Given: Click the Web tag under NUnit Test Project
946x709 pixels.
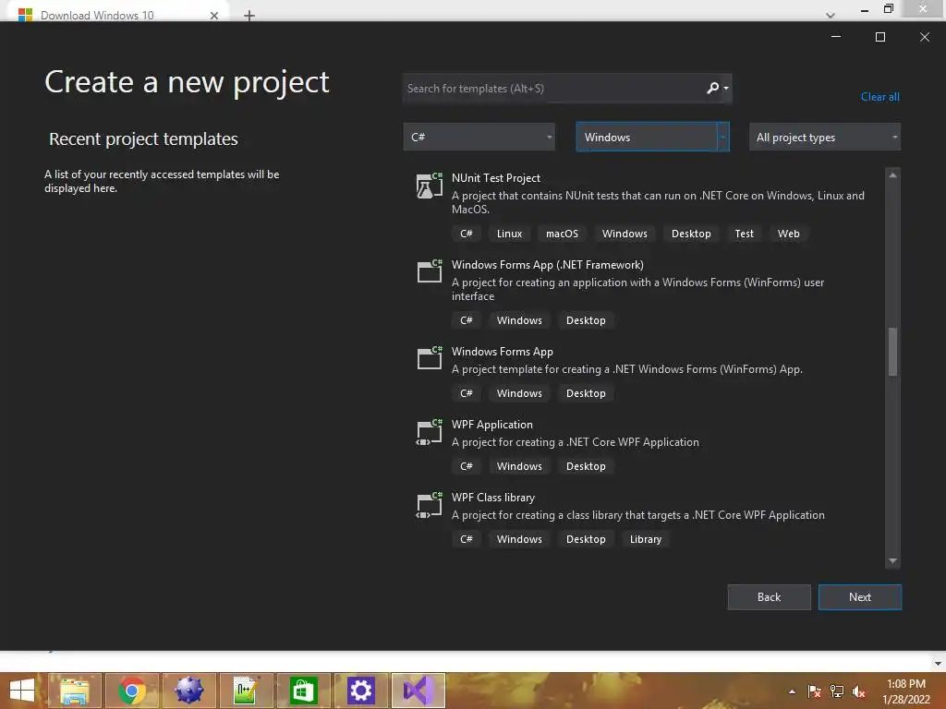Looking at the screenshot, I should pos(788,234).
